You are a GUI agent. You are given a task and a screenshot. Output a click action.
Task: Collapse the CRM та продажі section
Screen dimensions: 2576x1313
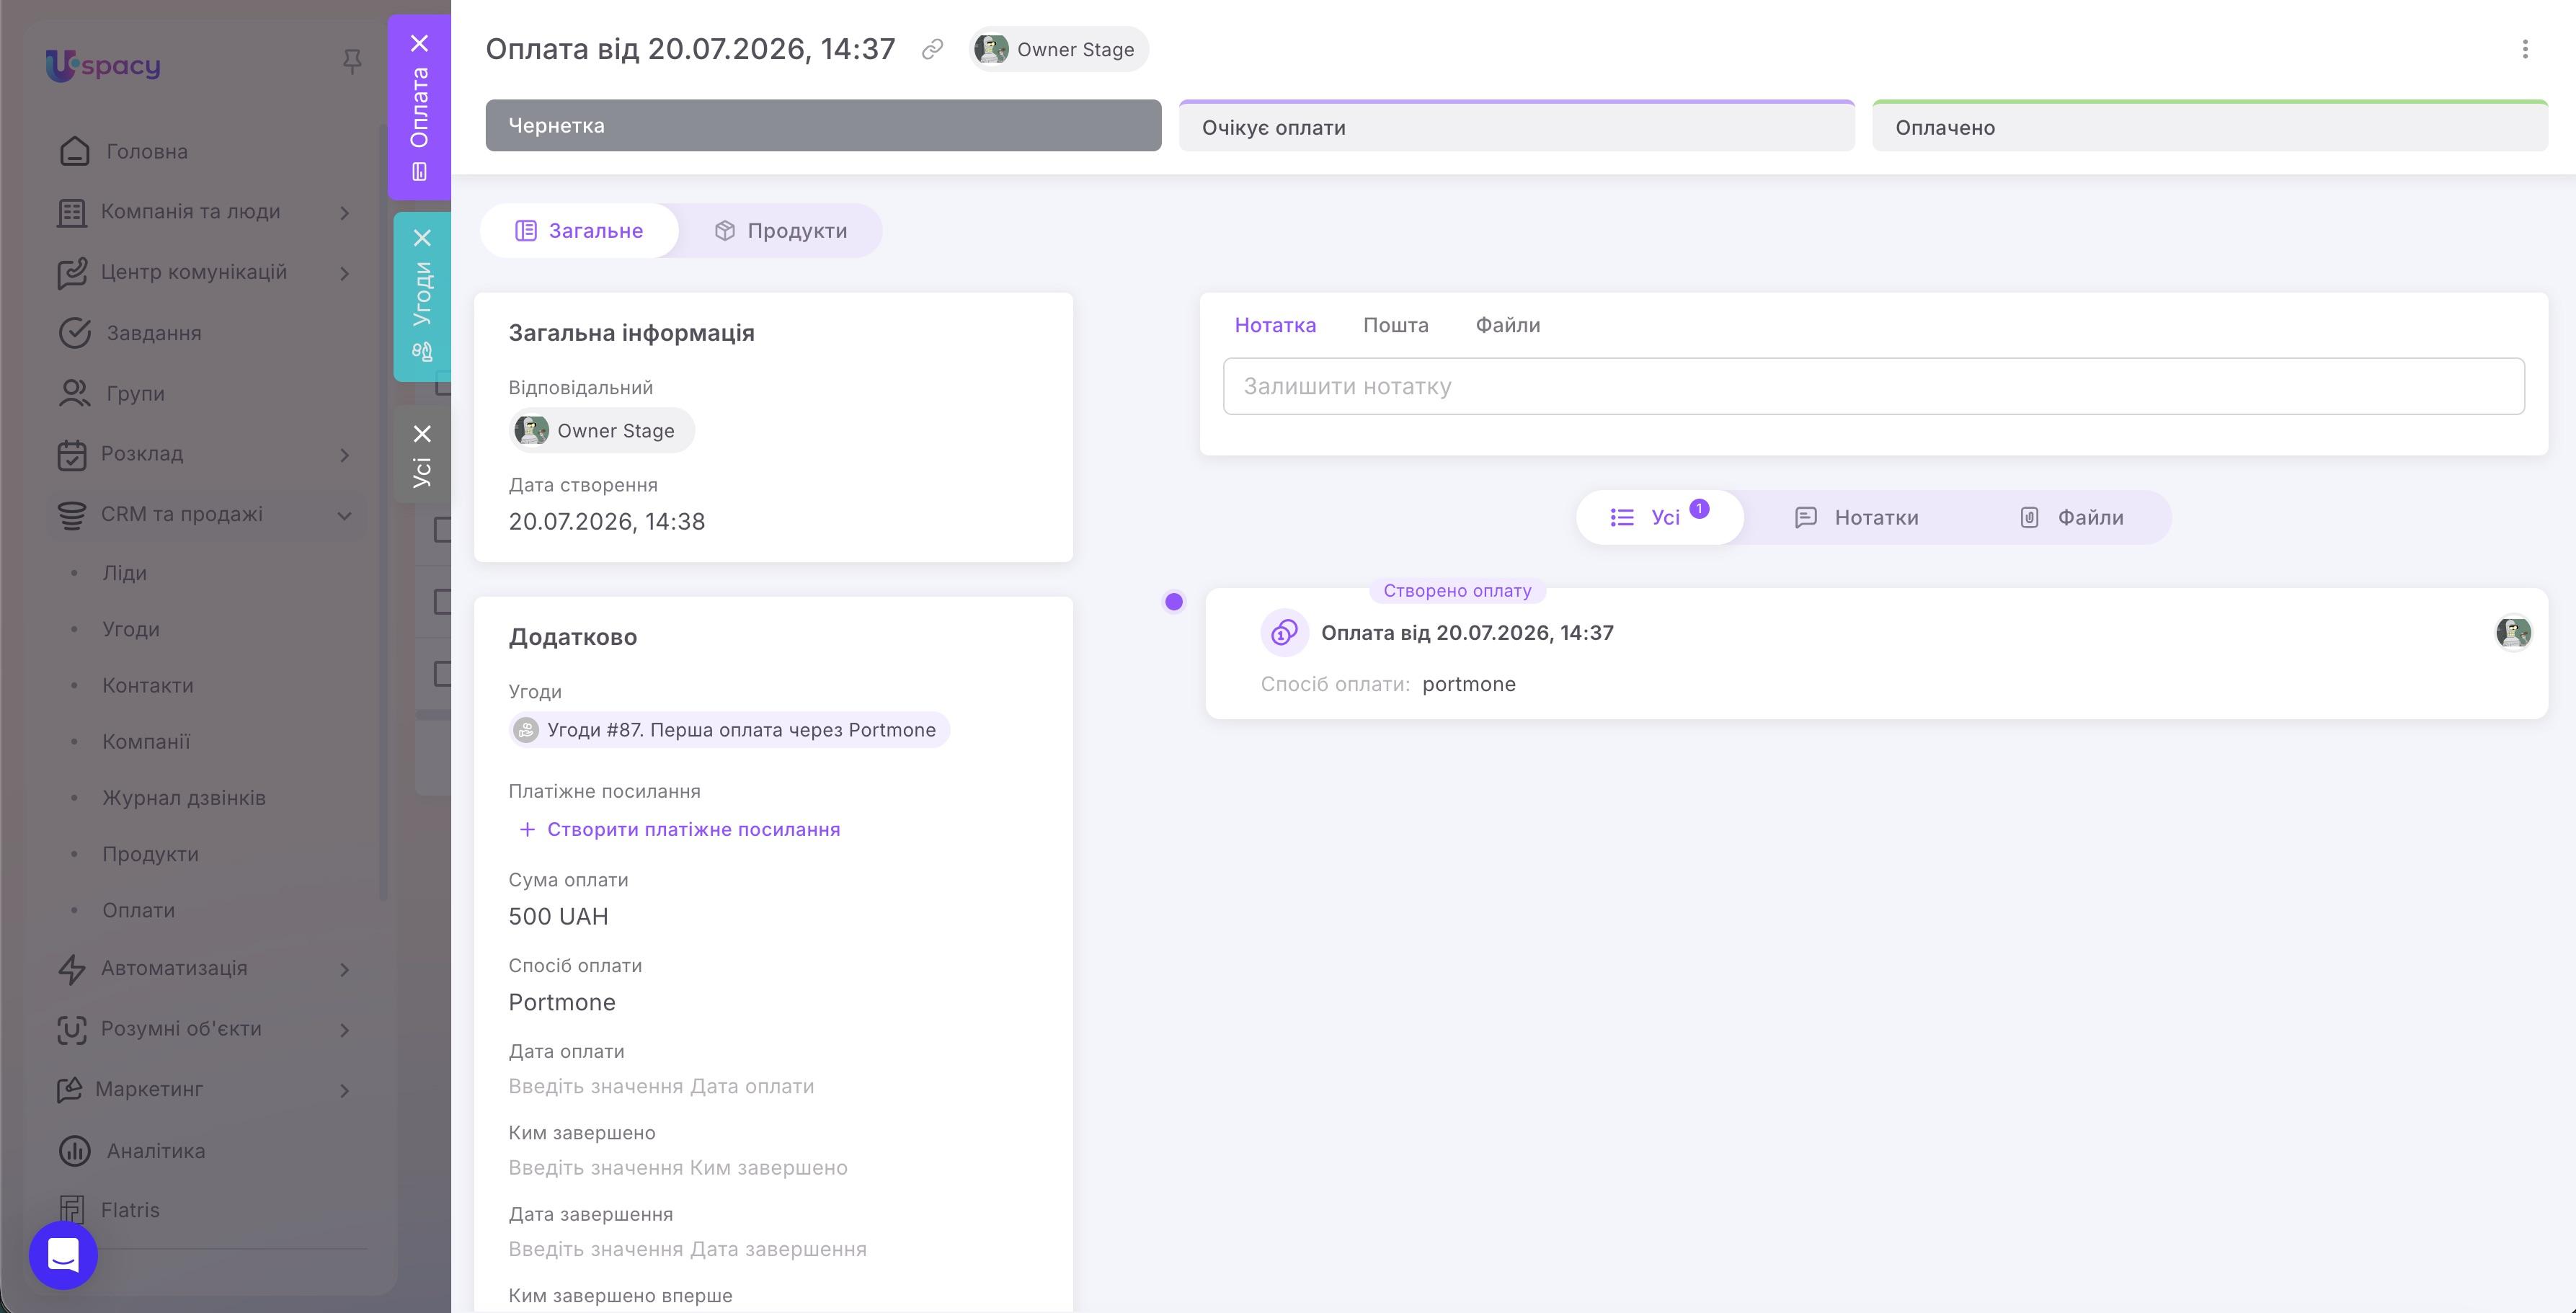(x=344, y=516)
